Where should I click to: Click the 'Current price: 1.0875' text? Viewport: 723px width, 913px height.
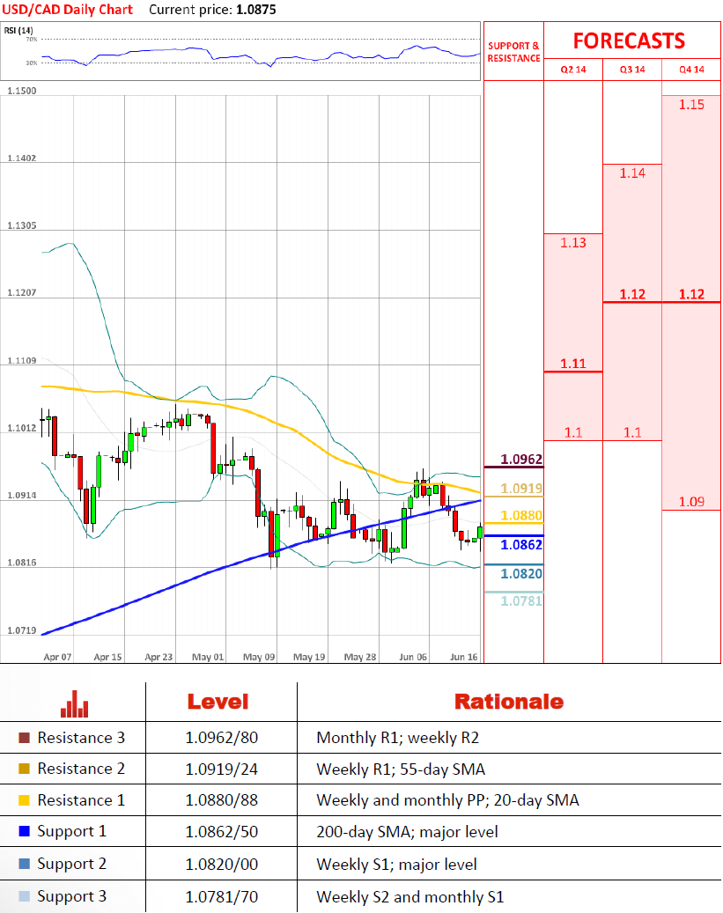point(212,10)
